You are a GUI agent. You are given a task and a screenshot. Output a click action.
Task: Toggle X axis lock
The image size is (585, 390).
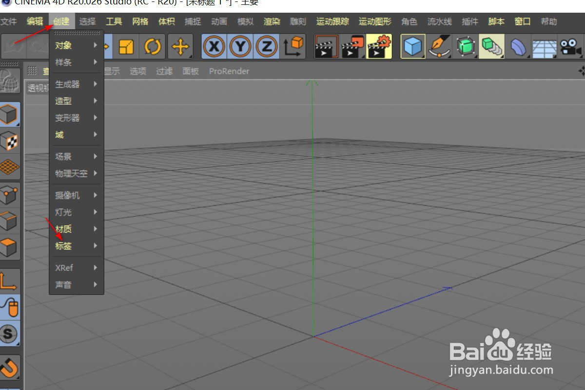point(214,47)
